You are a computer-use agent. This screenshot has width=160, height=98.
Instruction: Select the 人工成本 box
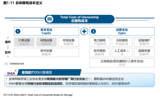click(x=122, y=53)
